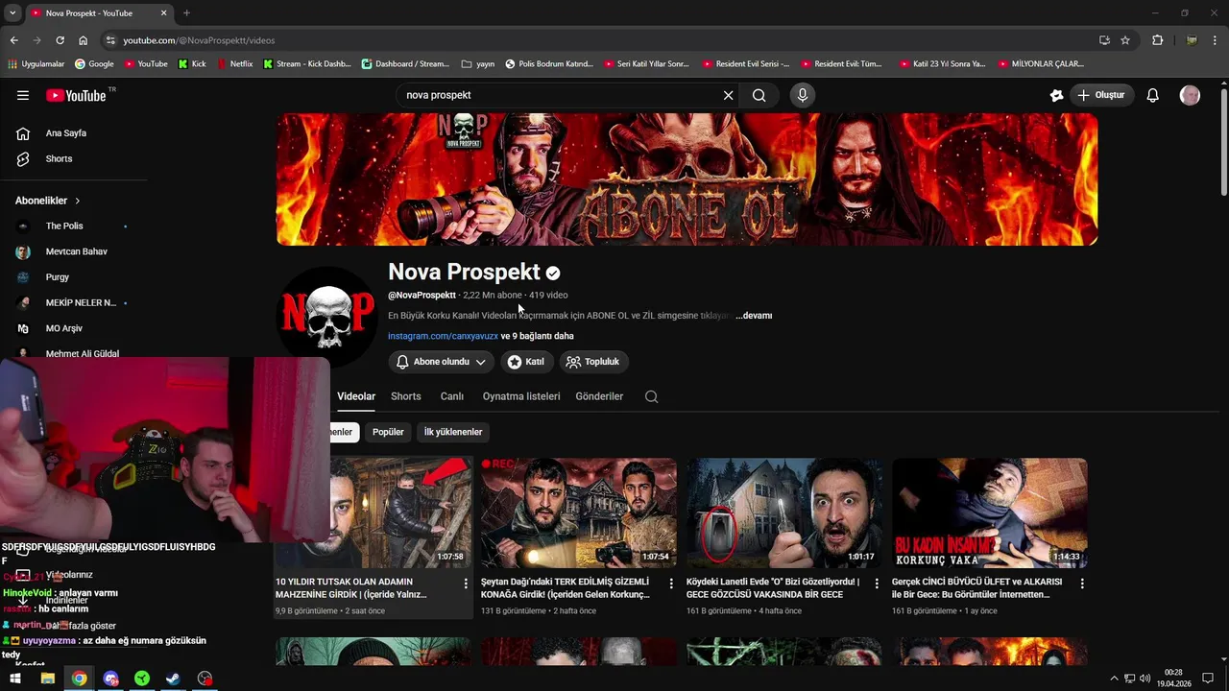
Task: Go back using the Chrome back arrow
Action: (x=13, y=40)
